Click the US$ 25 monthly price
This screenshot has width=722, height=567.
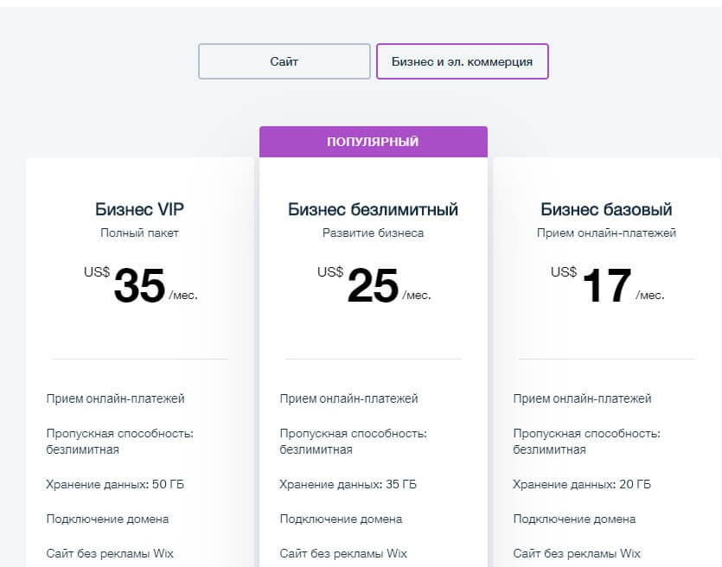[x=373, y=285]
